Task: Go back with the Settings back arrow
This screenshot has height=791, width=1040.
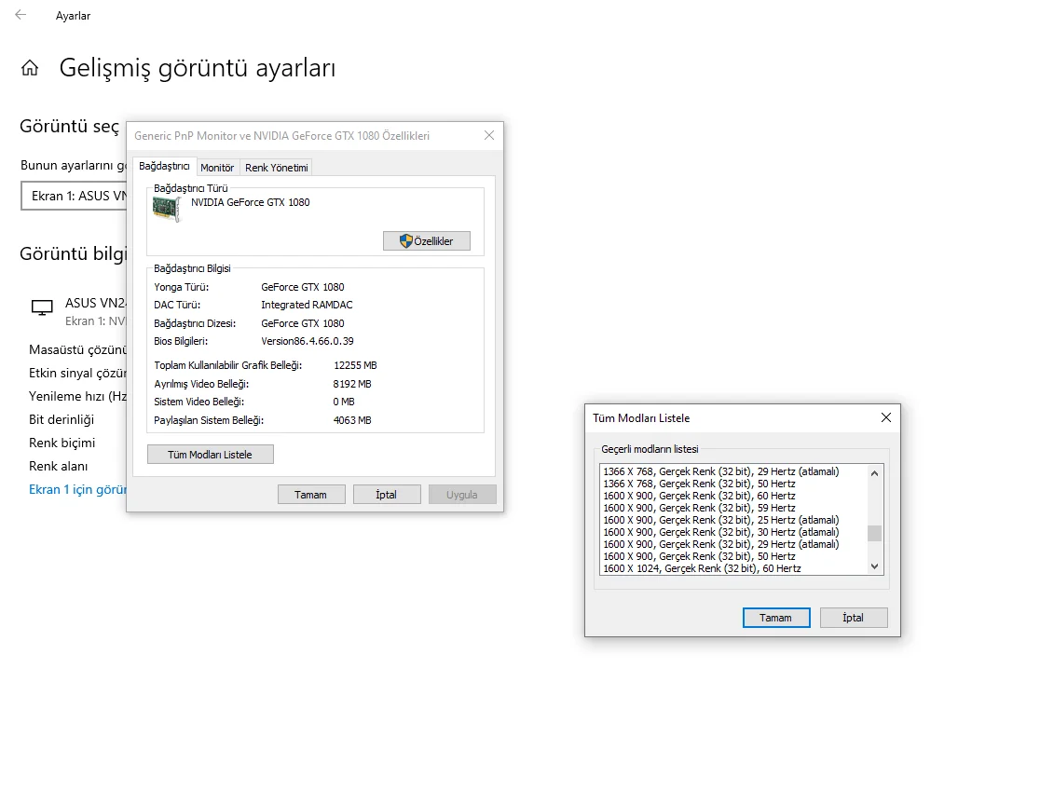Action: [x=21, y=15]
